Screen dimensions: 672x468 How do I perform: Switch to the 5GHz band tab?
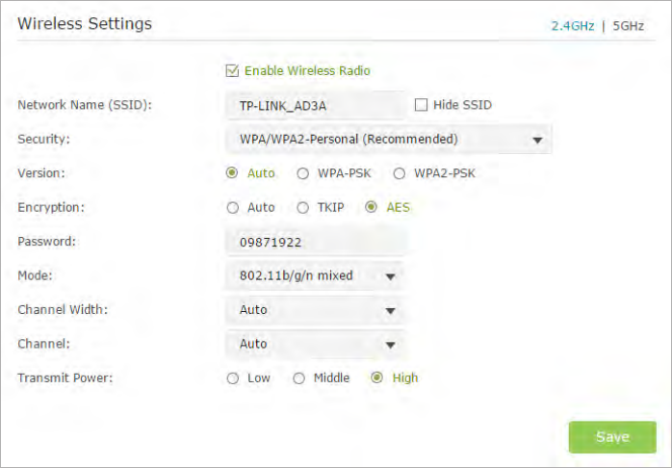(x=628, y=26)
